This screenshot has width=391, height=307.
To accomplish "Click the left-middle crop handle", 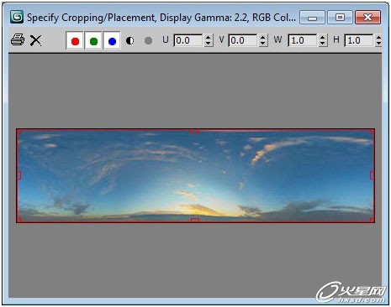I will coord(19,175).
